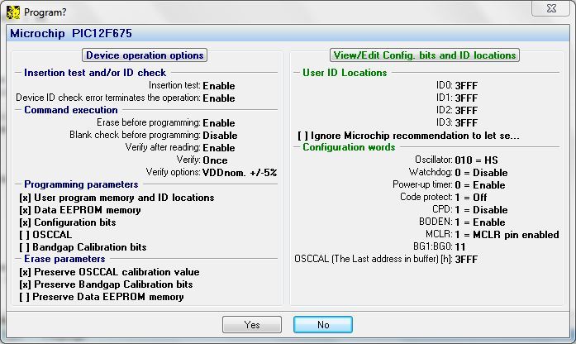The height and width of the screenshot is (344, 576).
Task: Click the No button to cancel
Action: click(323, 324)
